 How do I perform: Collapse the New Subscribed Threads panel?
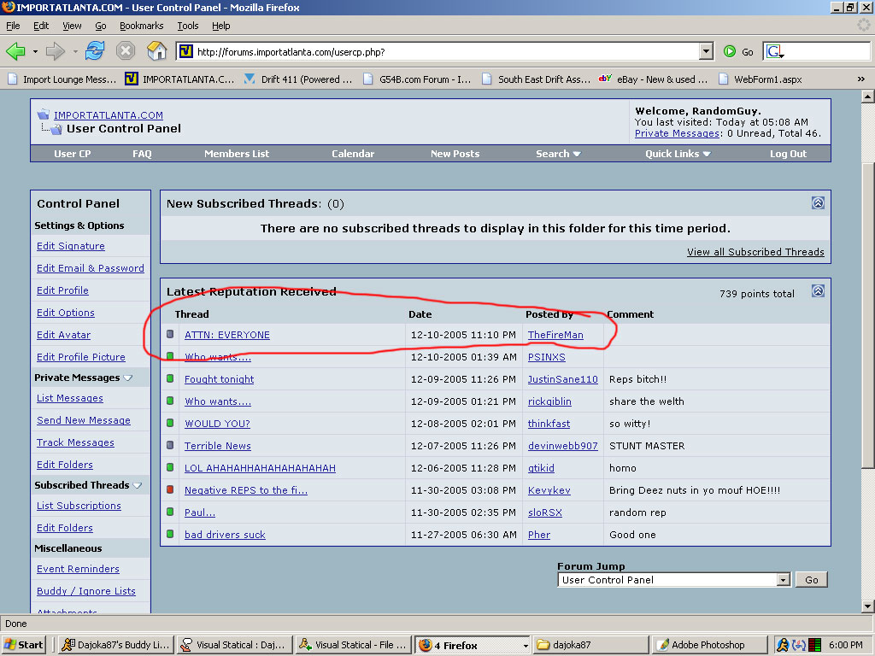click(x=818, y=203)
